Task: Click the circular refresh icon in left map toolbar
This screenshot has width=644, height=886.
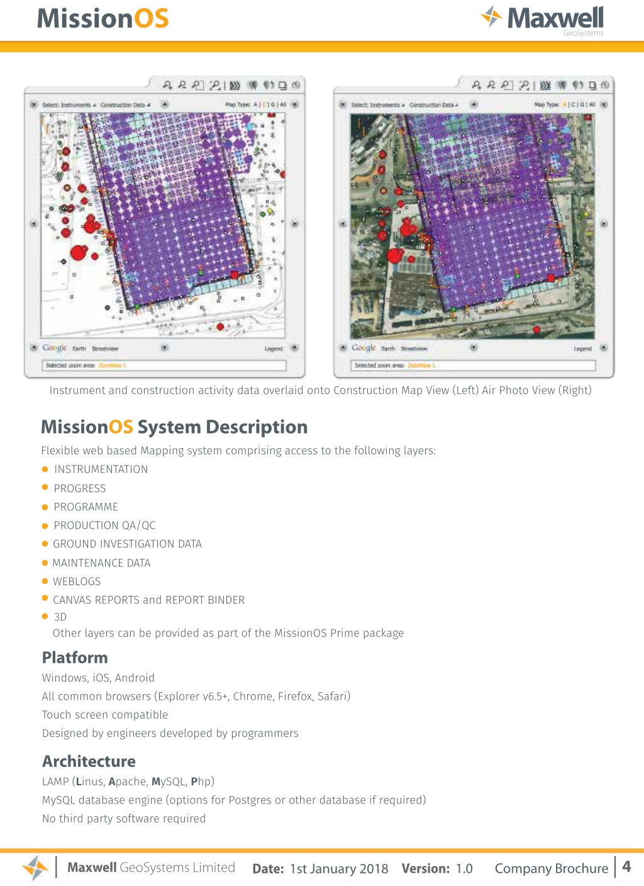Action: click(296, 85)
